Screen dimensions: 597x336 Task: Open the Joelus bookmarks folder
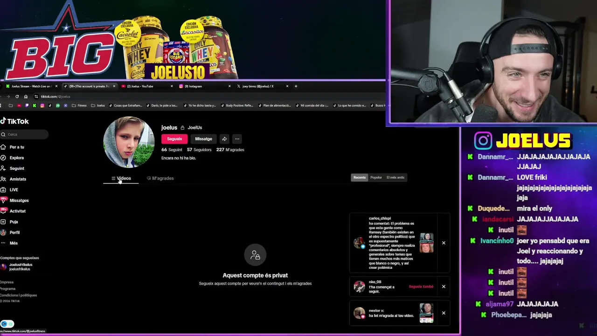click(x=98, y=105)
